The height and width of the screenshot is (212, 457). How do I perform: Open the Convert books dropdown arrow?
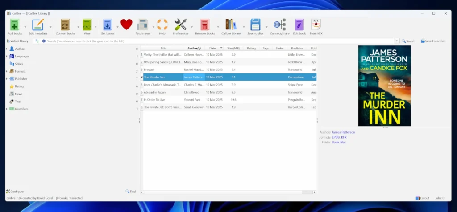(x=78, y=27)
